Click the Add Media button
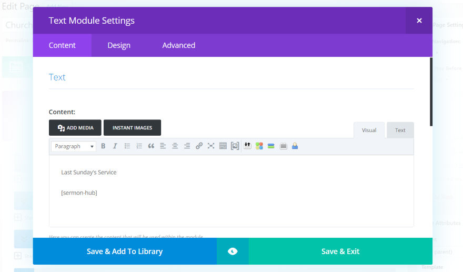This screenshot has width=463, height=272. [x=75, y=128]
